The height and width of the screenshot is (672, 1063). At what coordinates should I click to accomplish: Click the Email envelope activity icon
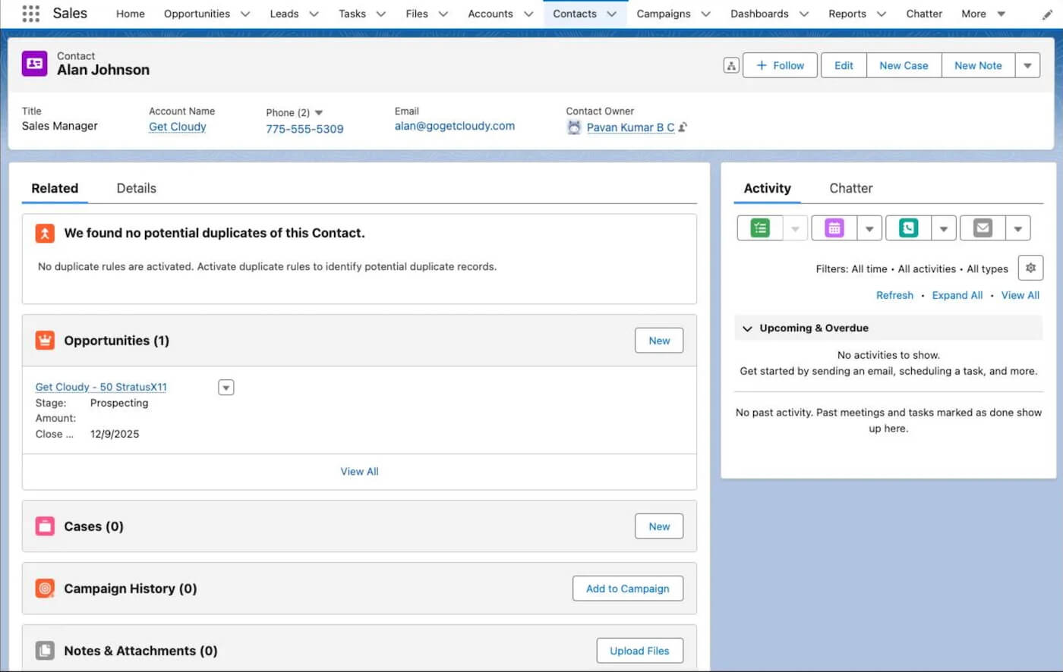(x=983, y=228)
